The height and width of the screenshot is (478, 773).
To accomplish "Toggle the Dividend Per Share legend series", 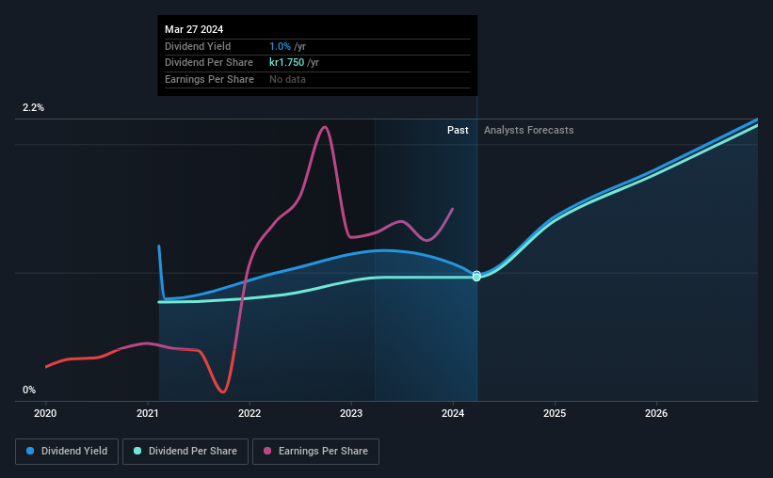I will 185,452.
